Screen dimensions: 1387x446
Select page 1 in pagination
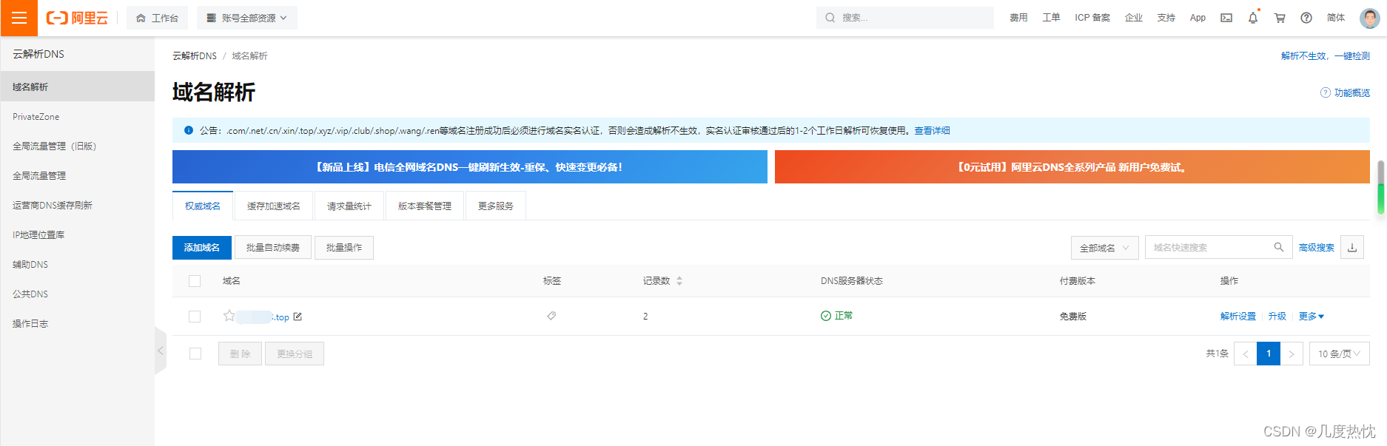coord(1269,354)
